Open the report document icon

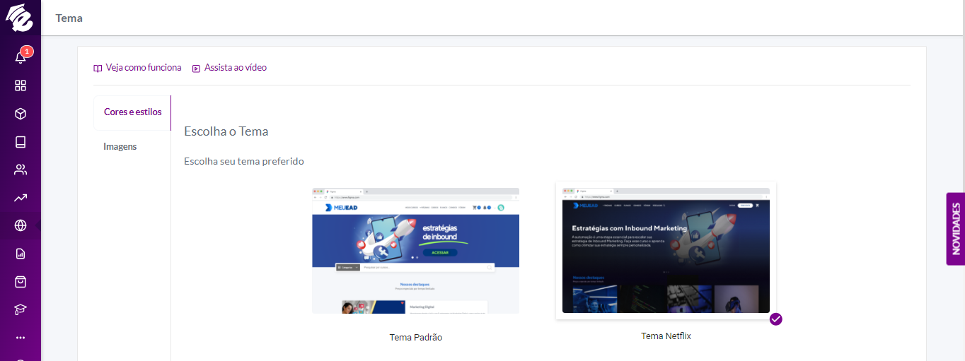pyautogui.click(x=21, y=254)
